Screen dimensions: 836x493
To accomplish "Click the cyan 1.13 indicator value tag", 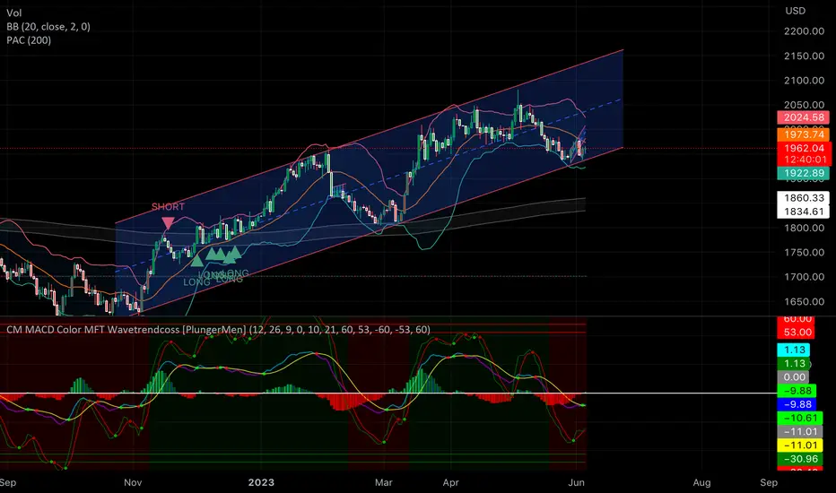I will (x=794, y=350).
